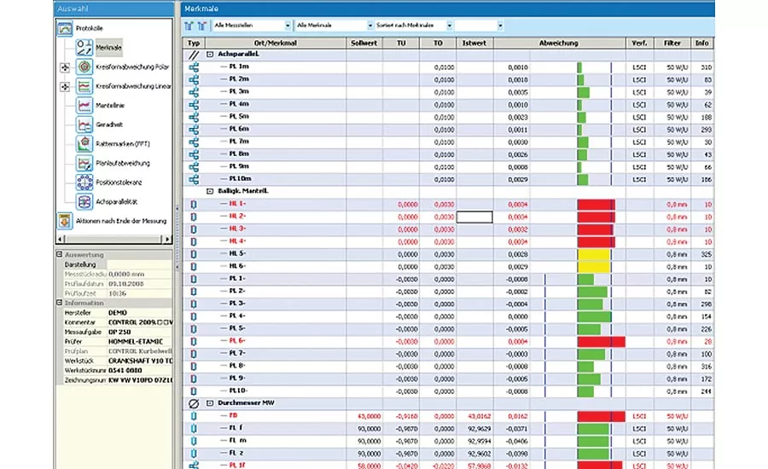Collapse the Durchmesser MW group

(x=210, y=403)
